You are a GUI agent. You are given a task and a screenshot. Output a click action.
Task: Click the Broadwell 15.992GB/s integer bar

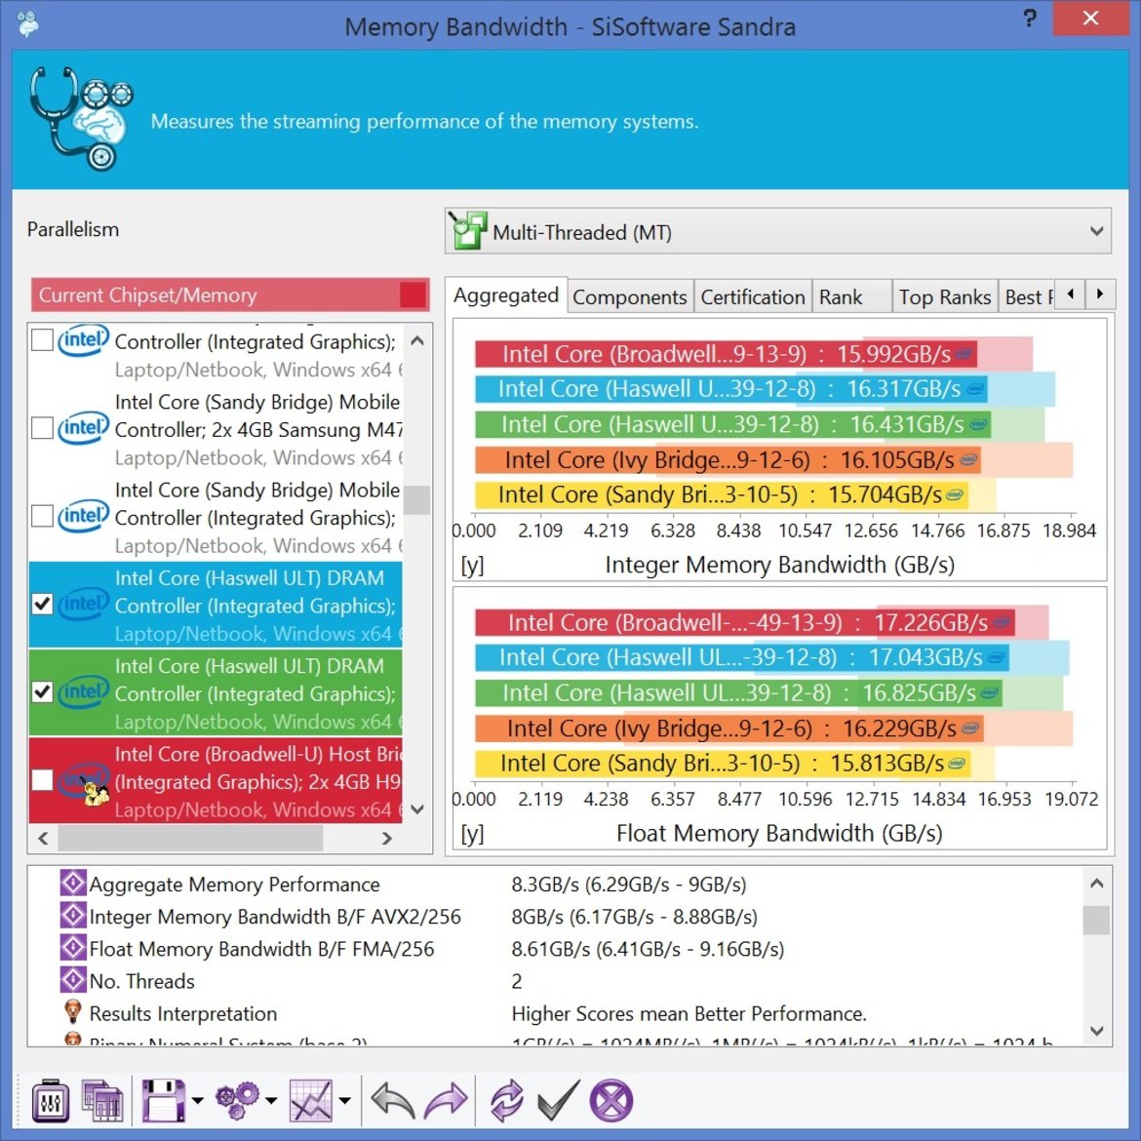726,354
